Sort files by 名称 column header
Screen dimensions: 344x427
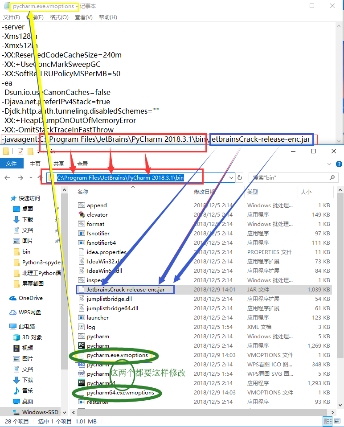(83, 192)
